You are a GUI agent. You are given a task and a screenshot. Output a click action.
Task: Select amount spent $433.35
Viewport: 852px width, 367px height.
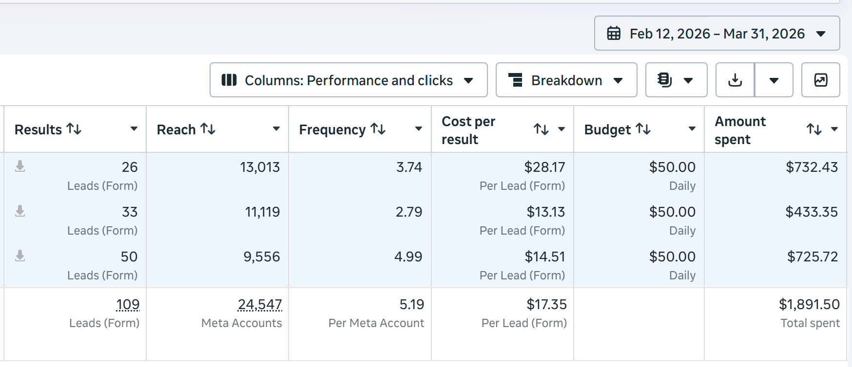tap(812, 212)
